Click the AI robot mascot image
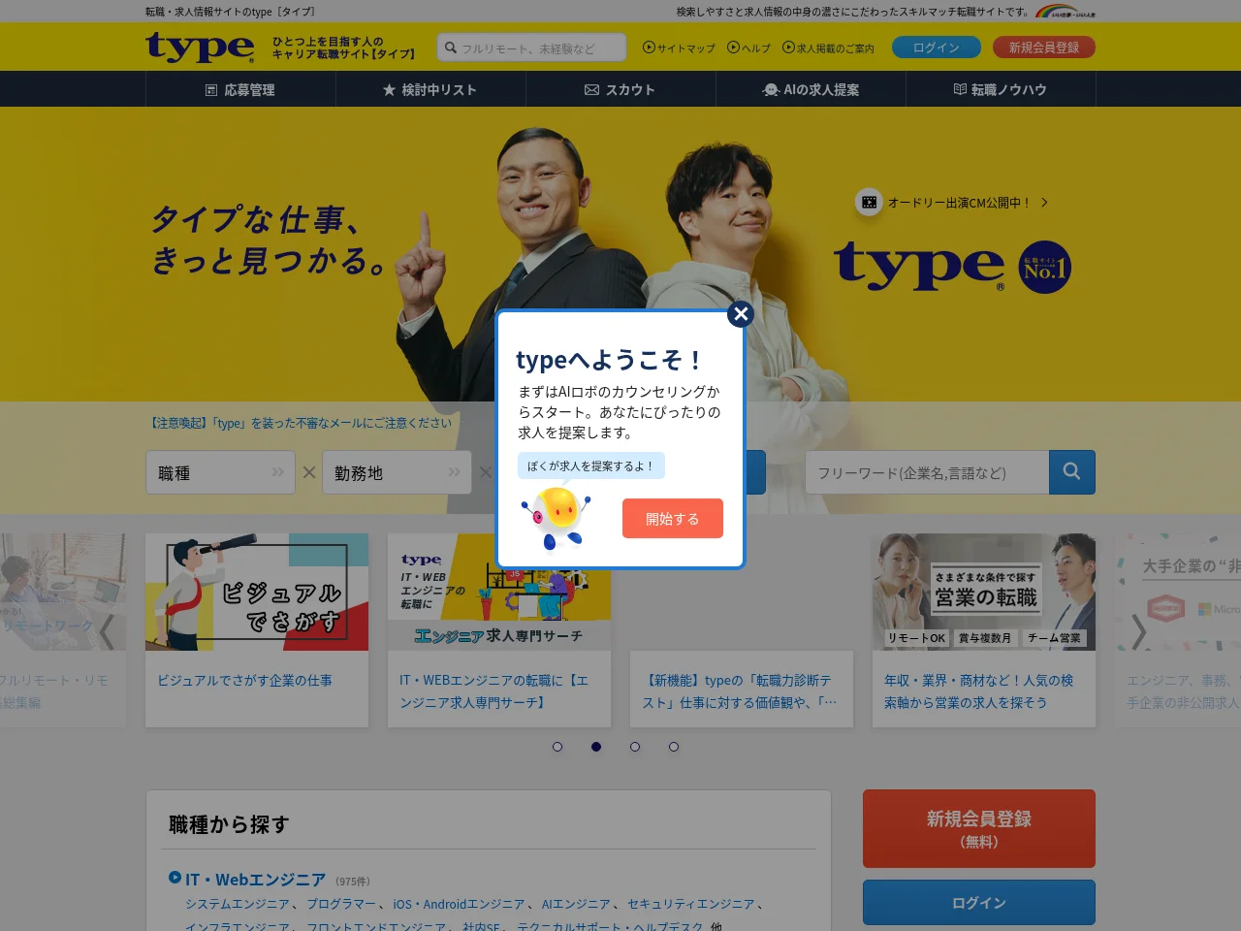The image size is (1241, 931). point(556,518)
